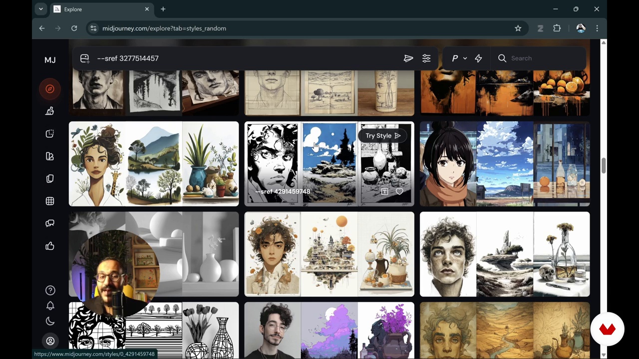Submit the prompt with the send arrow

(x=408, y=58)
